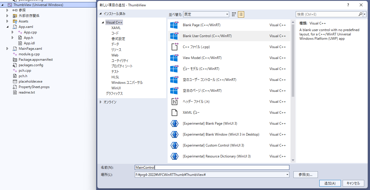Click the 空白のページ (C++/WinRT) icon
This screenshot has width=370, height=190.
pos(174,91)
